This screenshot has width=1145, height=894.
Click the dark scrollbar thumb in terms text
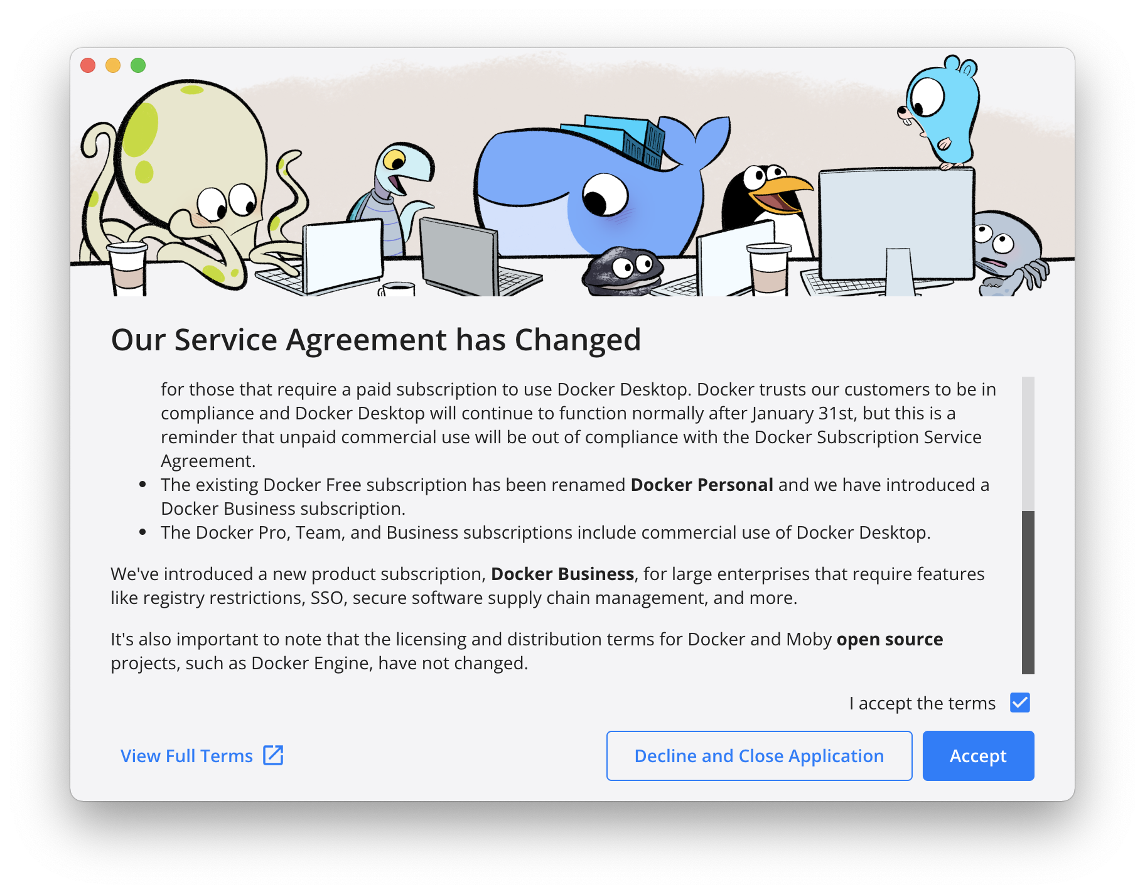point(1028,592)
